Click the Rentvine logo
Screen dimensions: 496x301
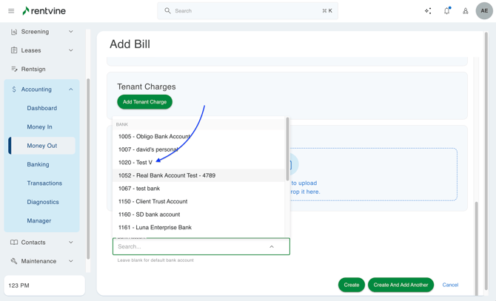44,11
